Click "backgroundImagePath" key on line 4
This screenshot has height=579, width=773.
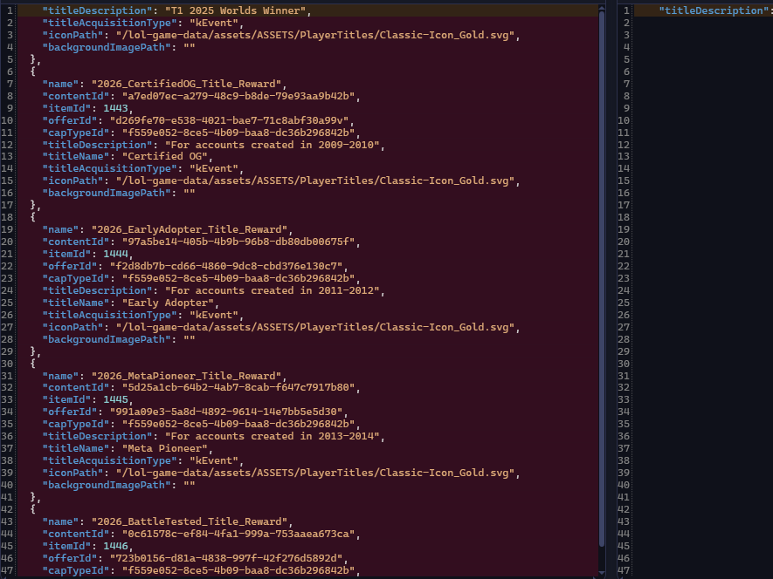[x=107, y=47]
